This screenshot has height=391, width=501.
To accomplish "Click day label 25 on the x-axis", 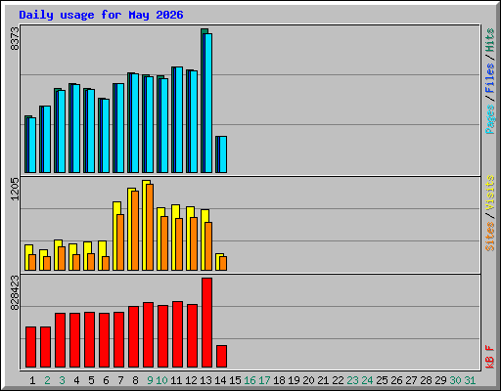I will (x=382, y=380).
